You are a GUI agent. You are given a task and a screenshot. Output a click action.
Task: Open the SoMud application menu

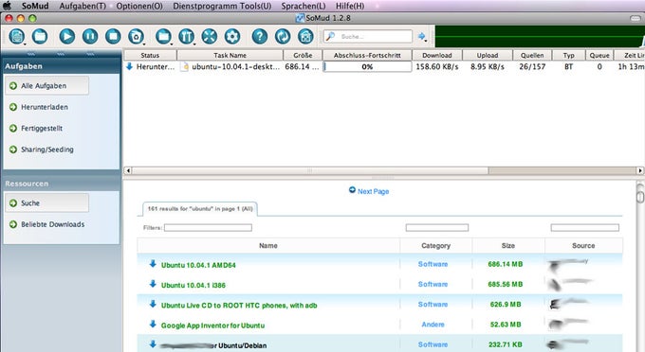[x=35, y=6]
